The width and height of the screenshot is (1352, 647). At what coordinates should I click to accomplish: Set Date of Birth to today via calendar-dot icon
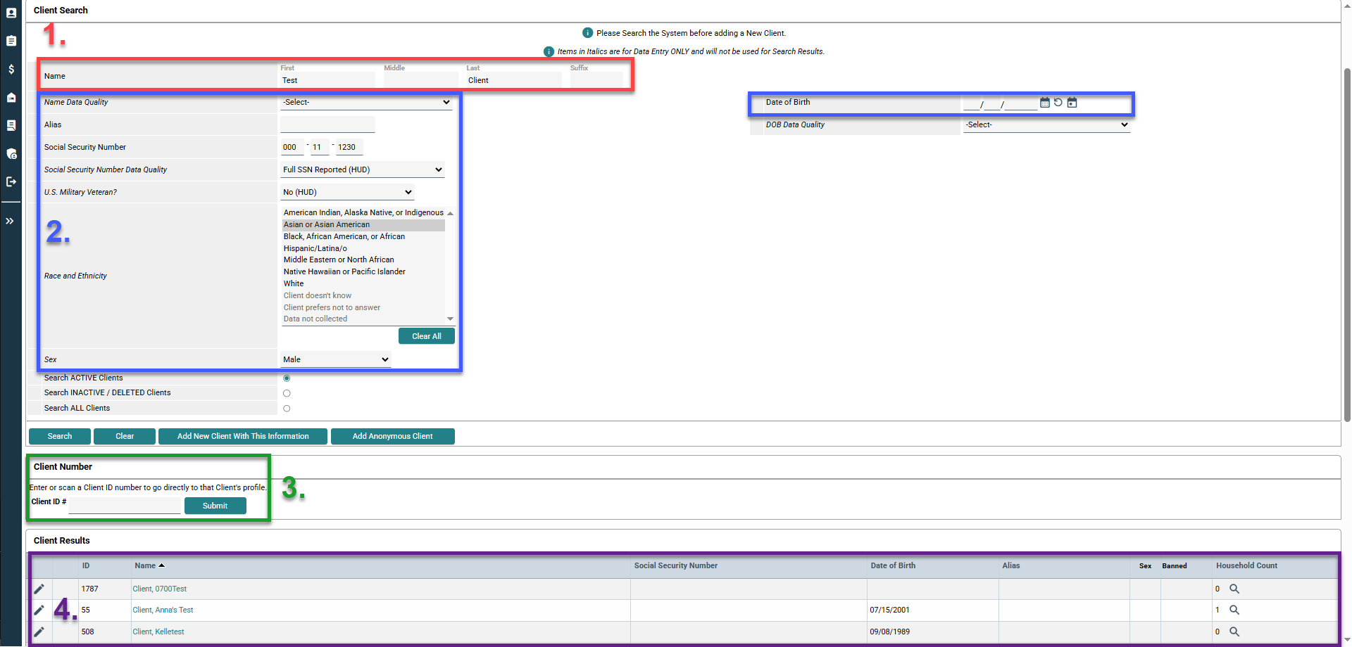tap(1072, 103)
